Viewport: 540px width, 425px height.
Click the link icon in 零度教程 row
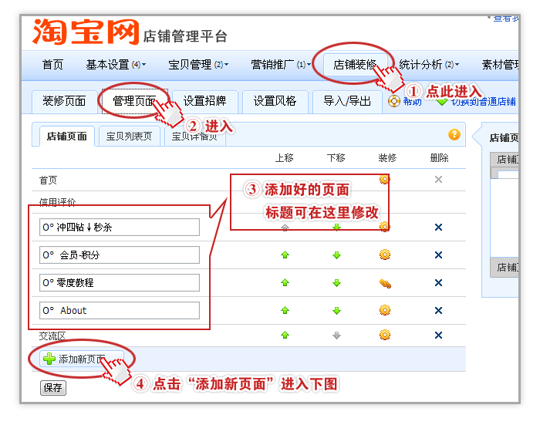pyautogui.click(x=385, y=283)
